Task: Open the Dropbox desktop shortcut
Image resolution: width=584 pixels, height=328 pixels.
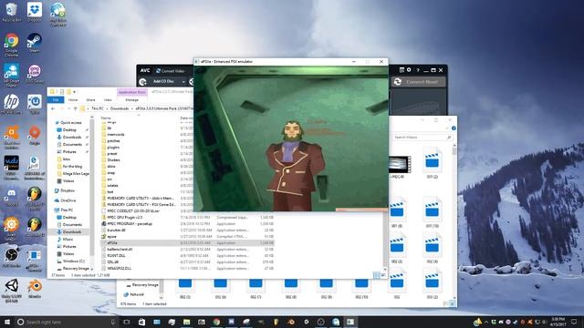Action: tap(35, 12)
